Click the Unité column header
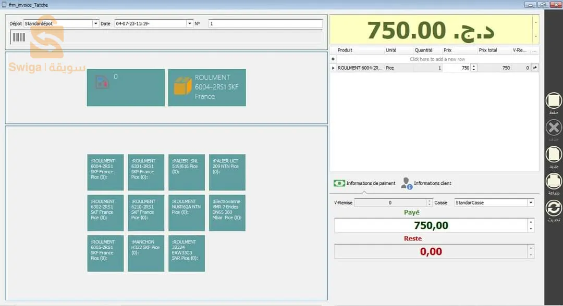Image resolution: width=563 pixels, height=306 pixels. pyautogui.click(x=398, y=50)
